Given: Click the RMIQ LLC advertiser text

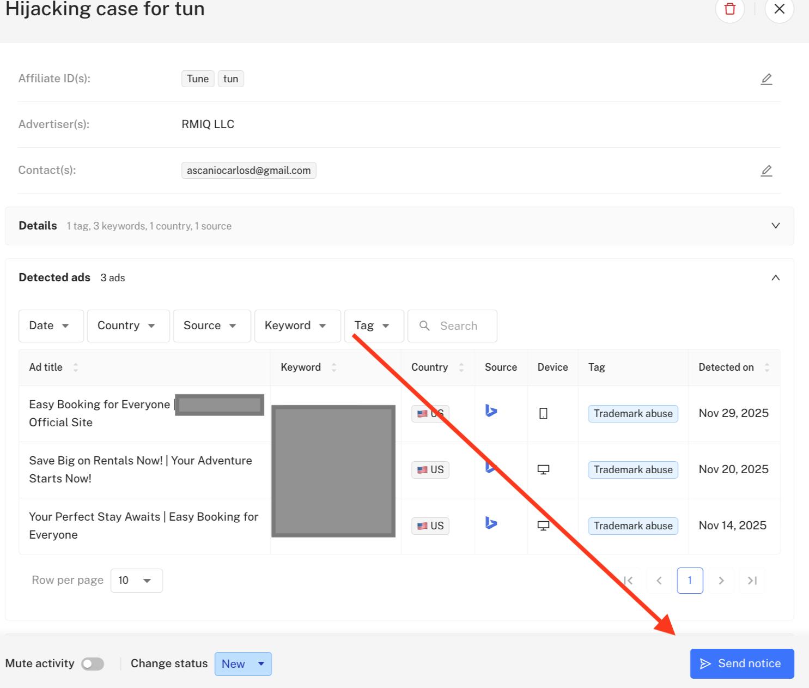Looking at the screenshot, I should coord(208,124).
